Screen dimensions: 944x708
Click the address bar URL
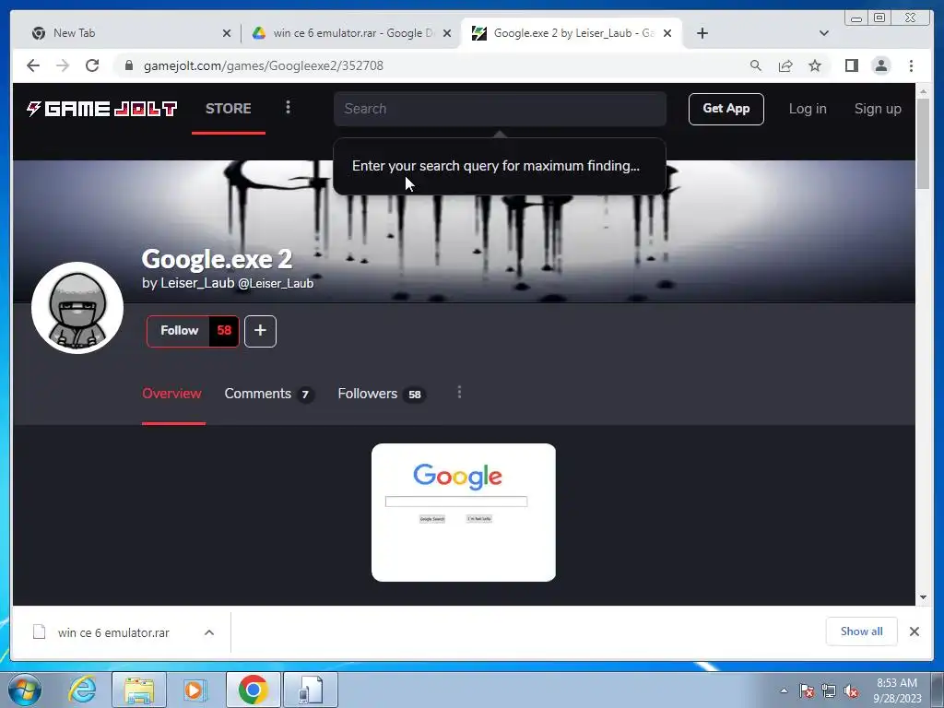(x=263, y=65)
